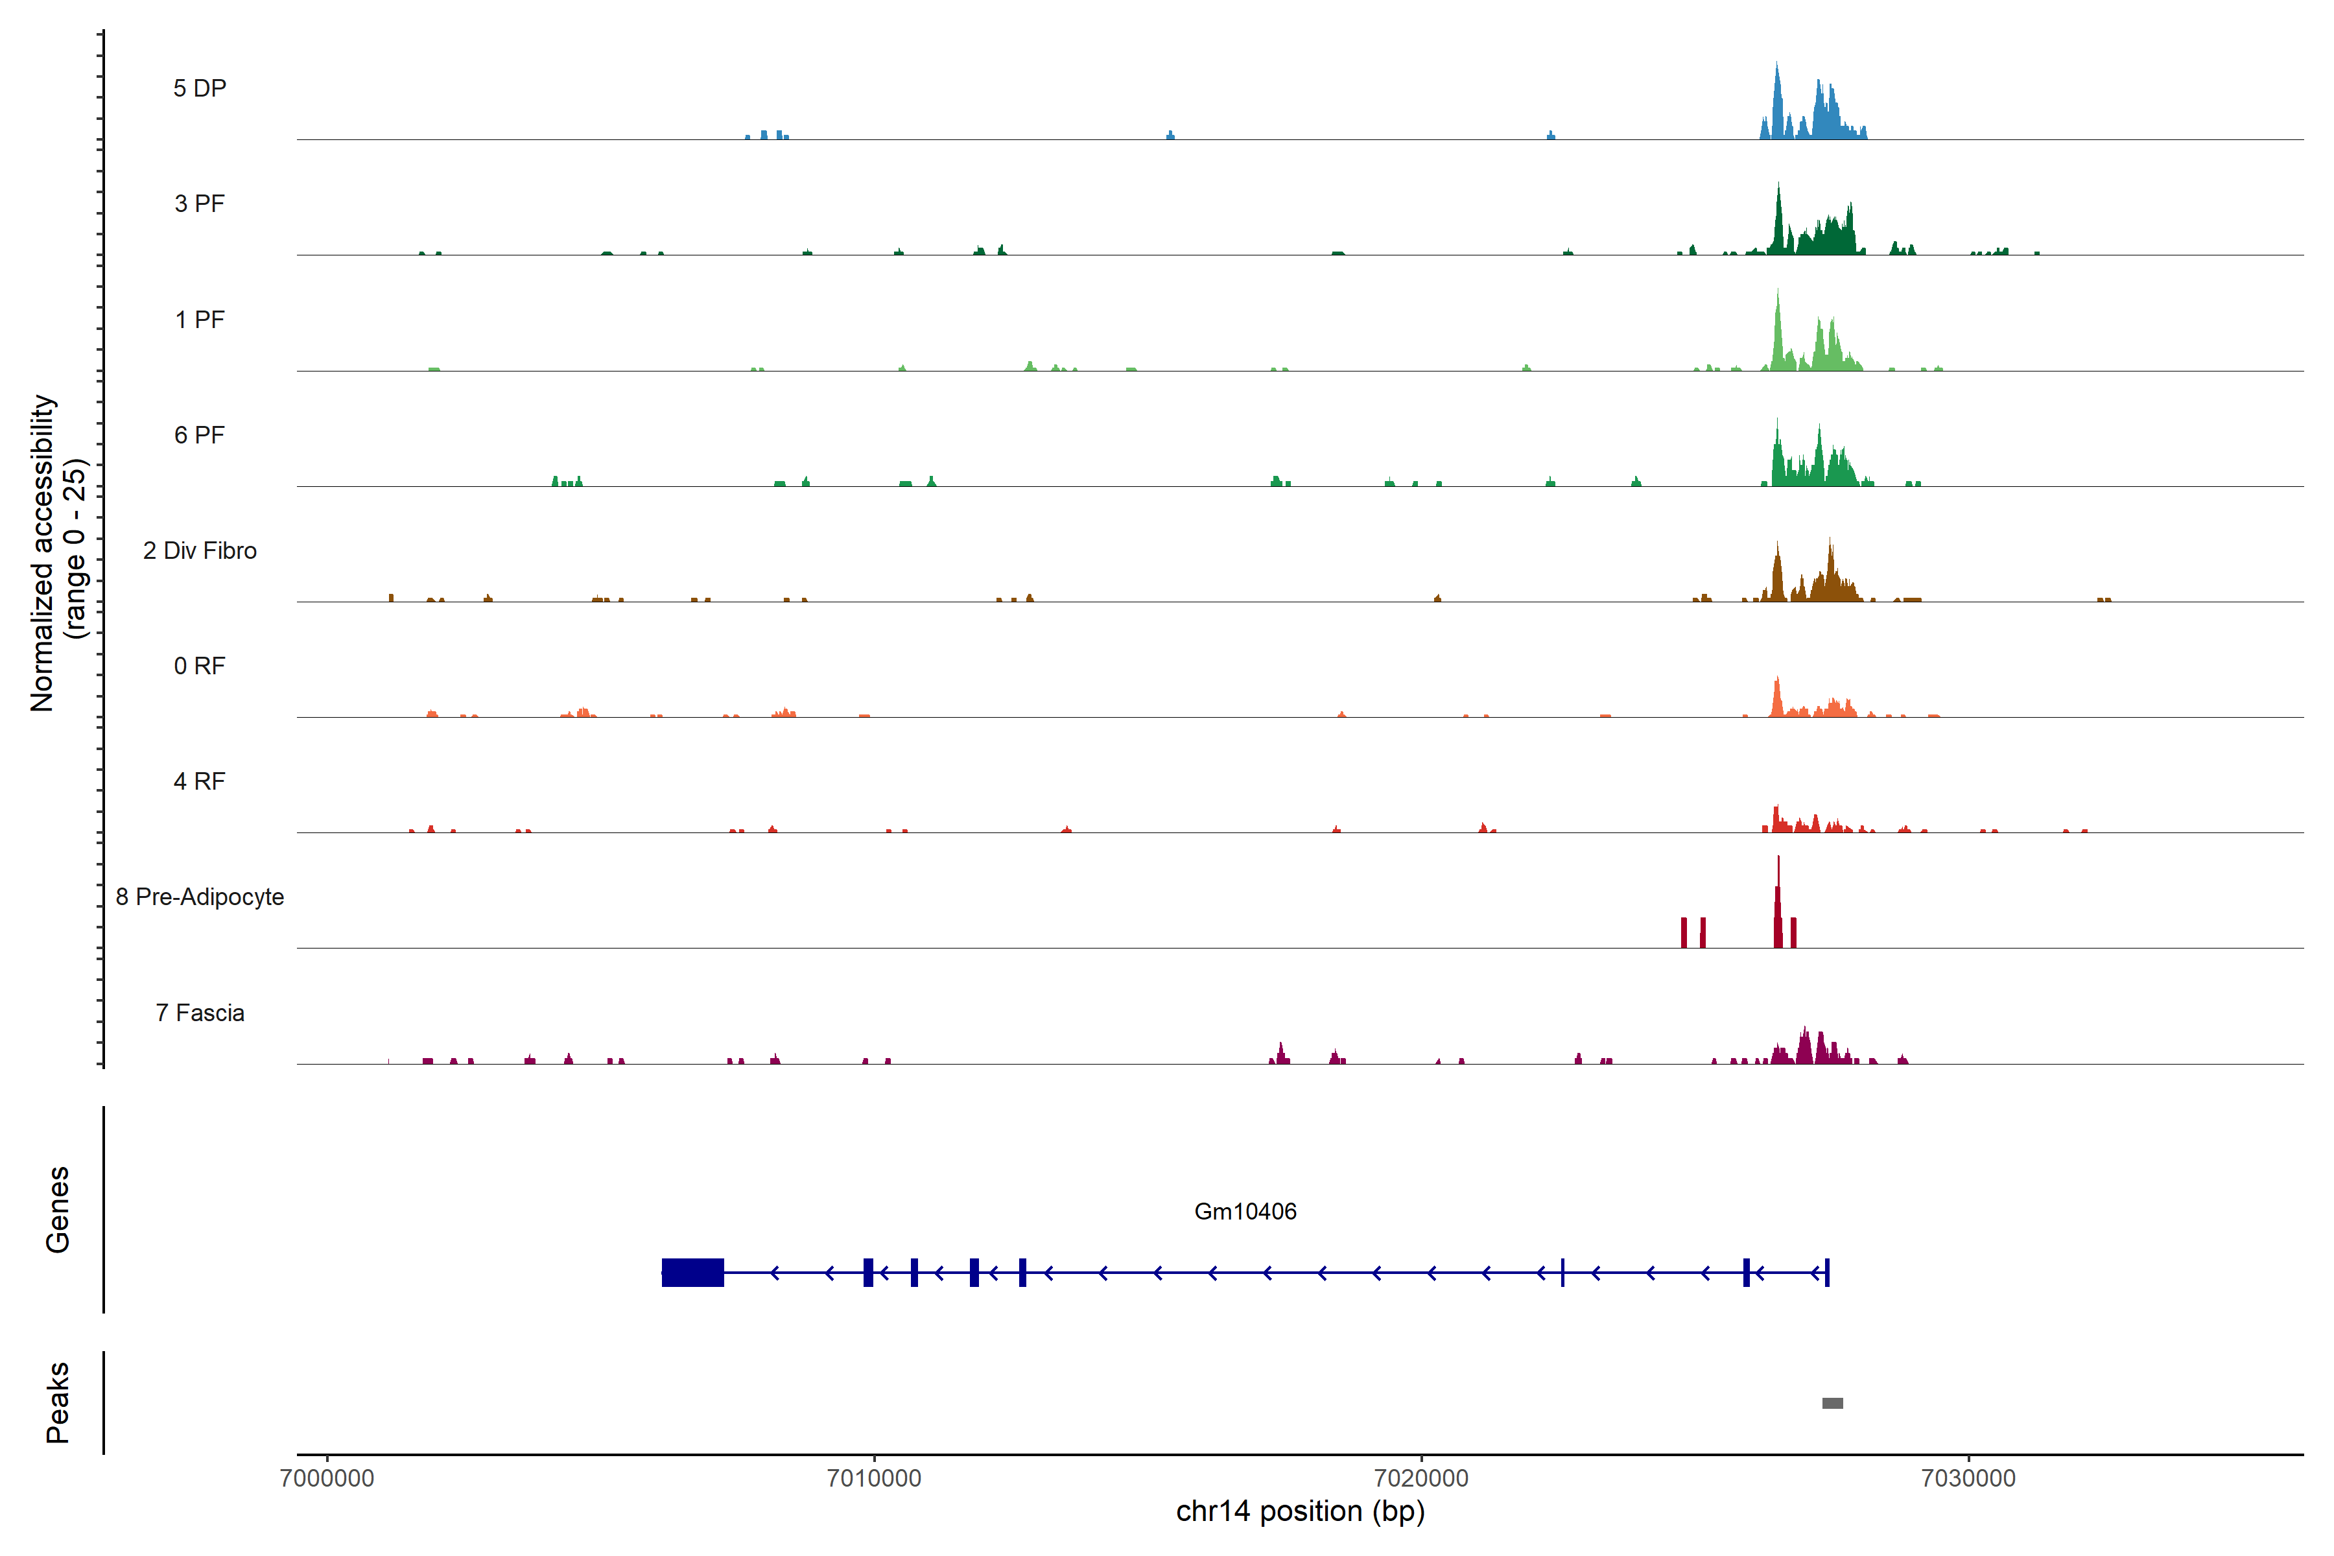Click the Peaks panel label
The width and height of the screenshot is (2334, 1556).
(58, 1401)
